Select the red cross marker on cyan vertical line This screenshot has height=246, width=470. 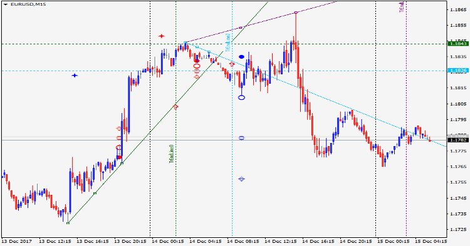(232, 64)
